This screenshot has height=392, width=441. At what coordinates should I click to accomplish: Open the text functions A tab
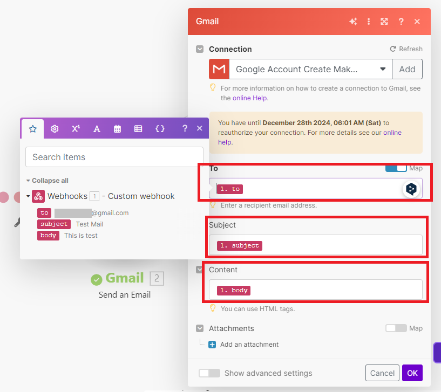pos(97,129)
